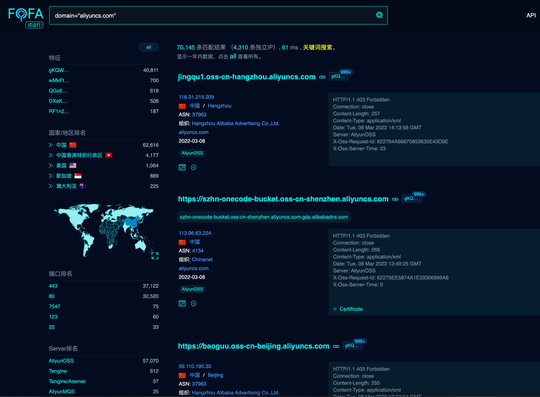This screenshot has width=540, height=397.
Task: Click the AliyunOSS tag under 118.31.219.209
Action: pyautogui.click(x=192, y=153)
